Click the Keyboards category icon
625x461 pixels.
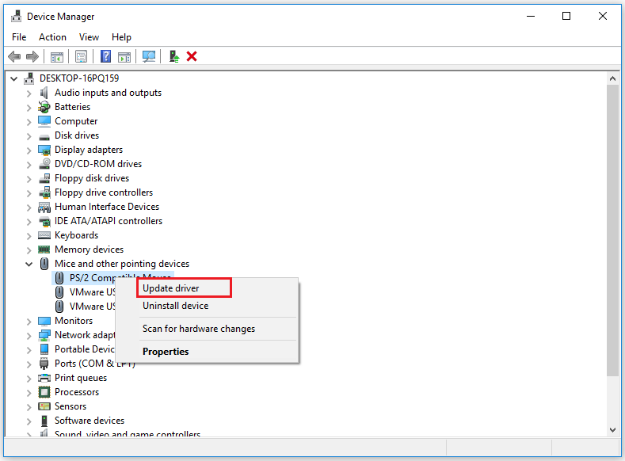[x=44, y=235]
